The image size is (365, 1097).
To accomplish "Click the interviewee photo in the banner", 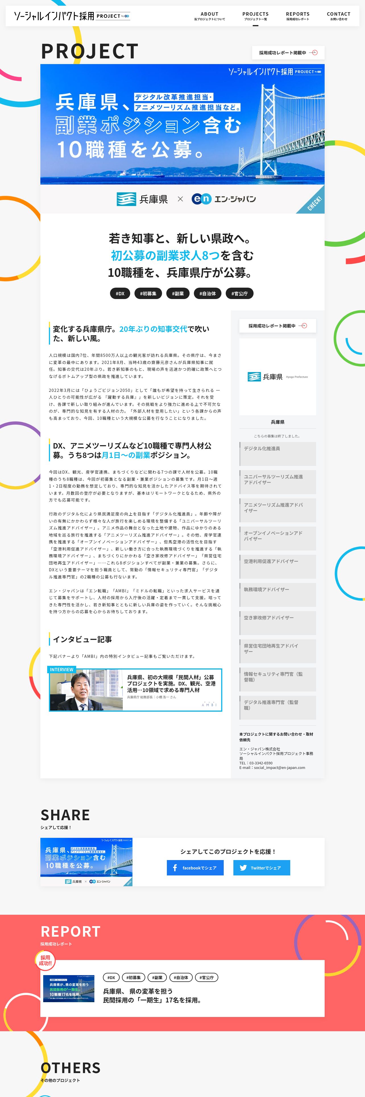I will [86, 690].
